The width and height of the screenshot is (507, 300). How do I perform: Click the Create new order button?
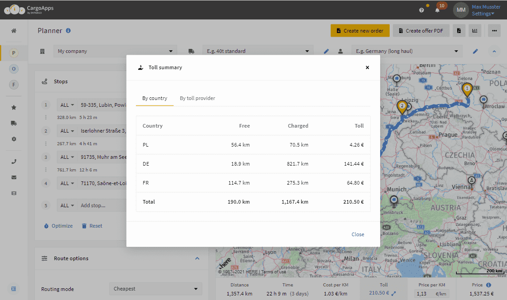[360, 31]
